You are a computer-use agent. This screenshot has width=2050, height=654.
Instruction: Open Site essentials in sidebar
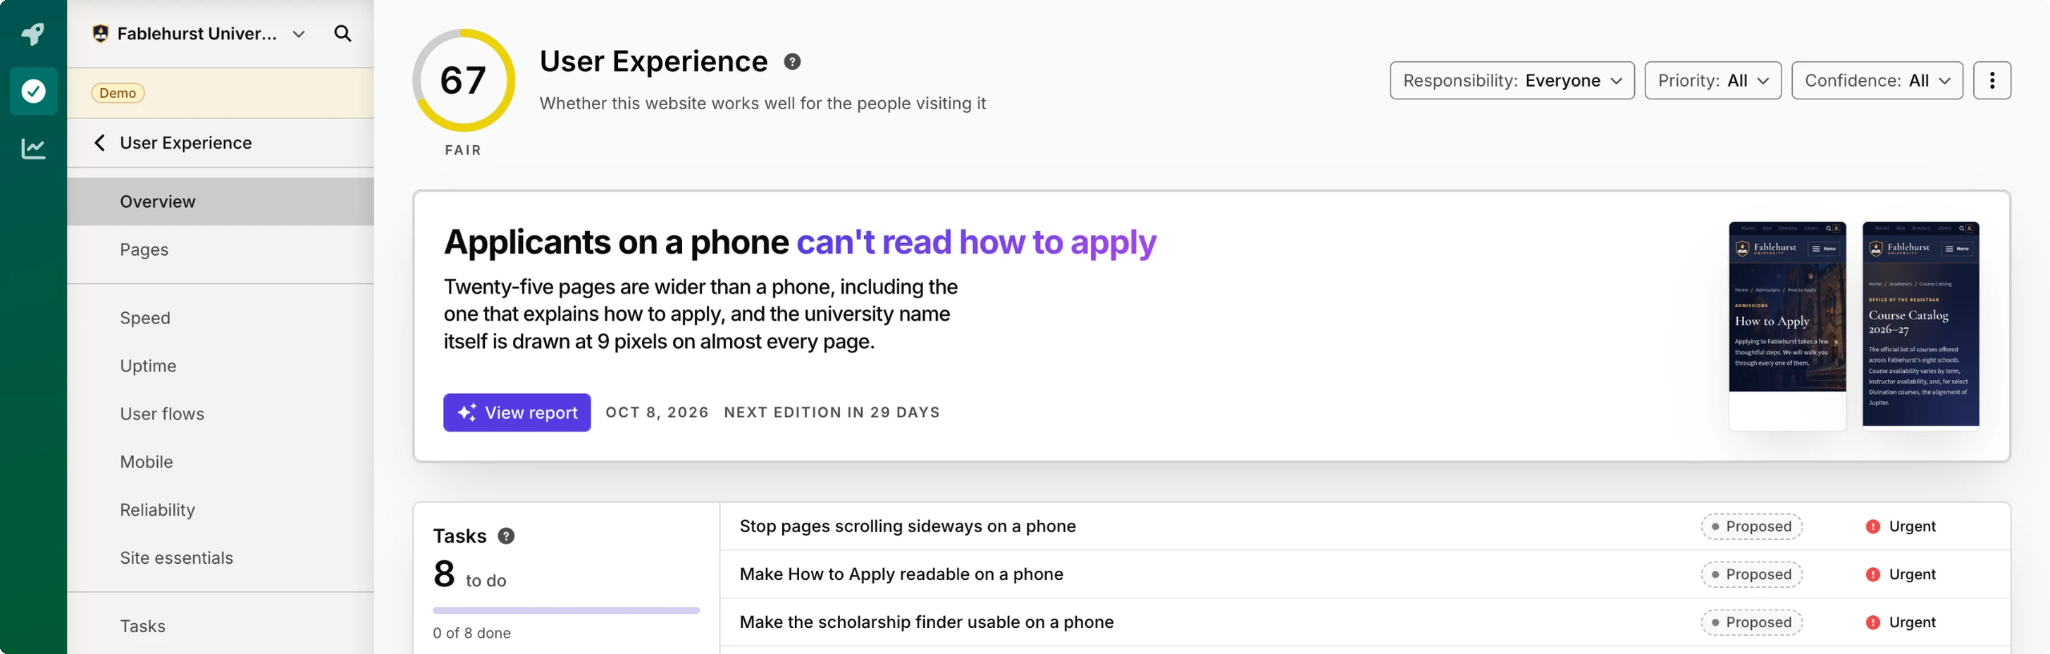coord(221,557)
